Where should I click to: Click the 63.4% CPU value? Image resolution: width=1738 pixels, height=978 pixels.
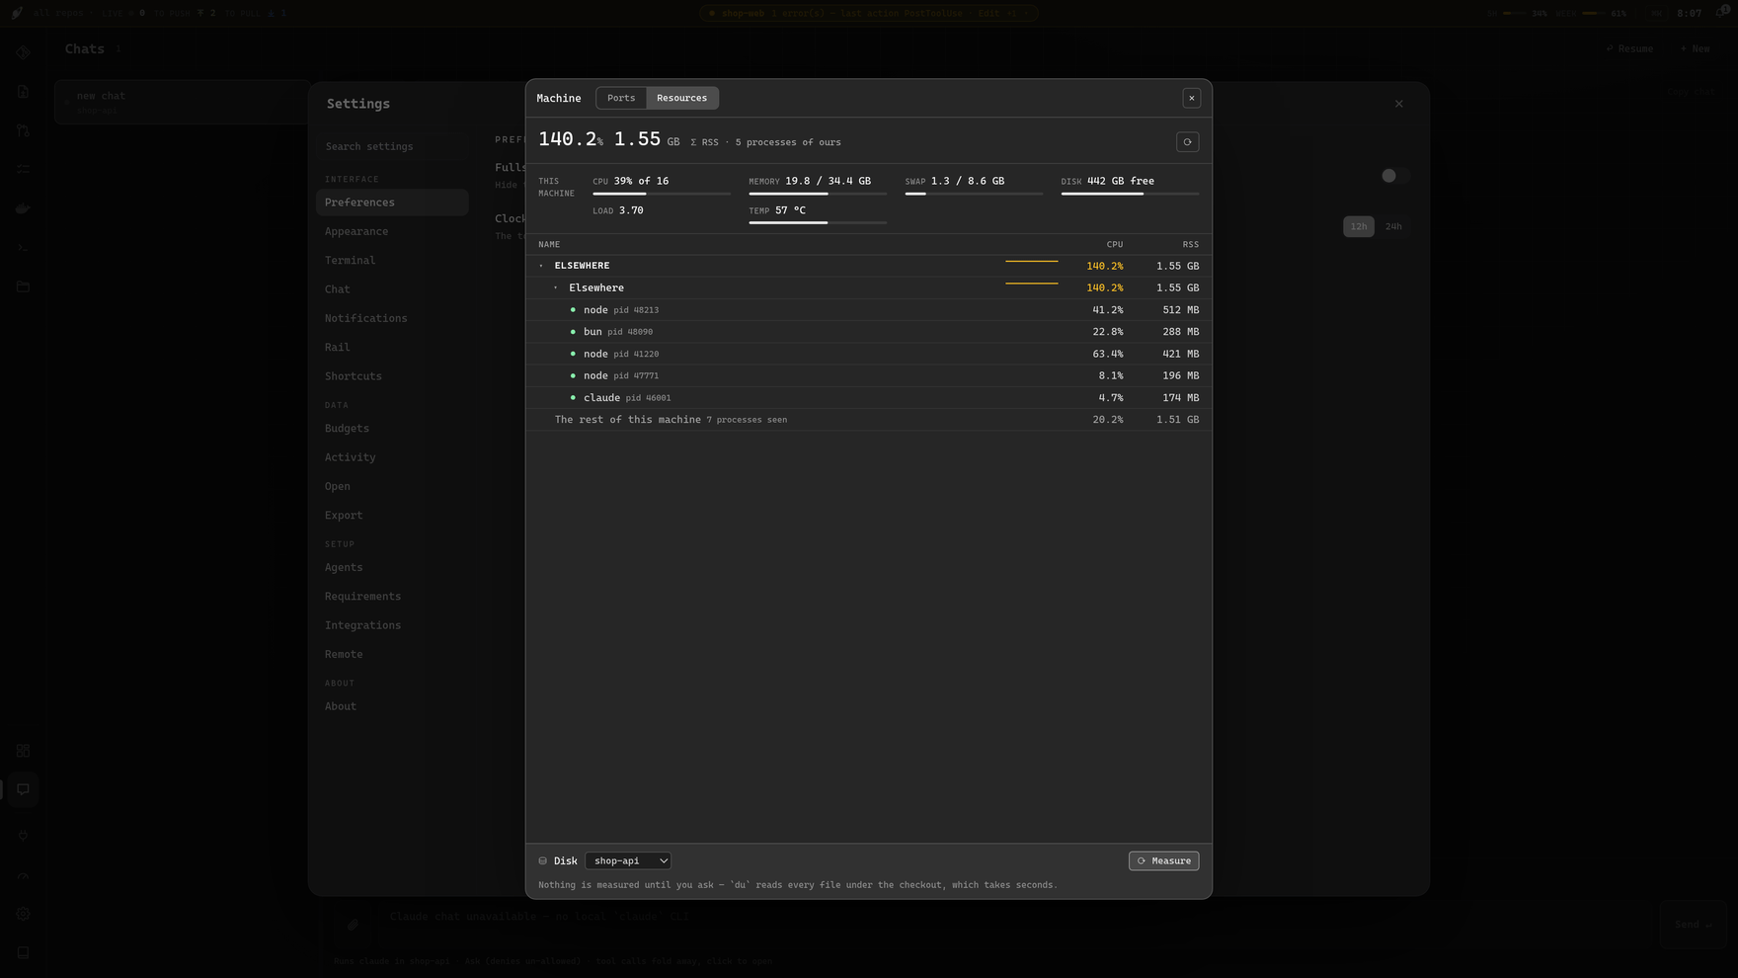[1107, 354]
